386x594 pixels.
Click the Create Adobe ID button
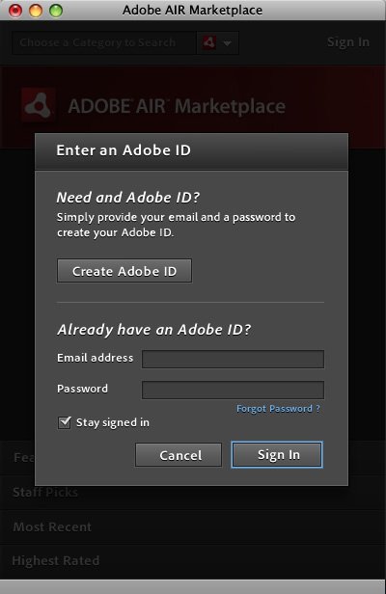(124, 271)
